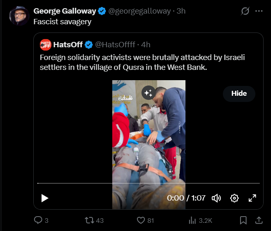The height and width of the screenshot is (231, 271).
Task: Open the reply comment icon
Action: pyautogui.click(x=38, y=220)
